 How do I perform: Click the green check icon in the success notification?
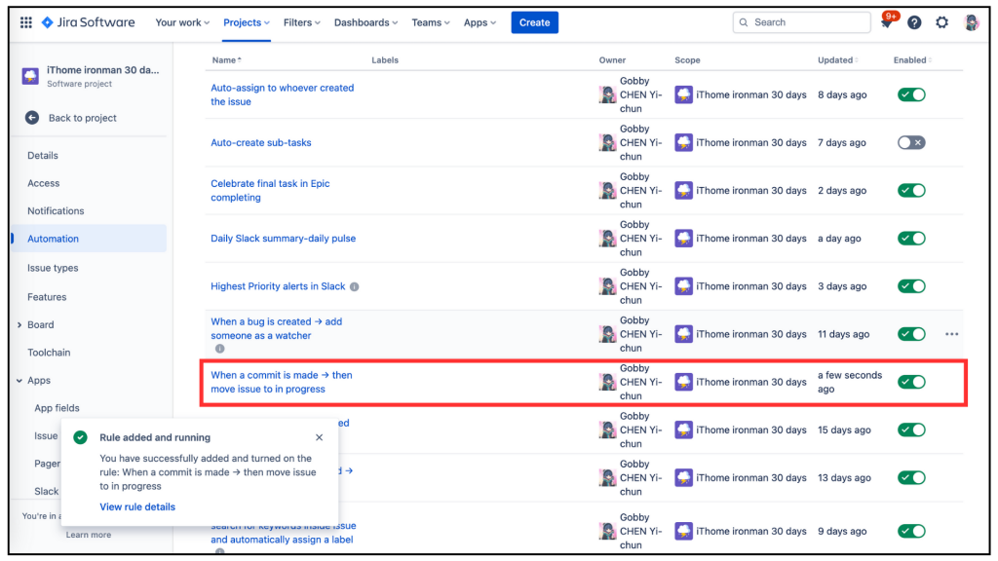(x=80, y=437)
